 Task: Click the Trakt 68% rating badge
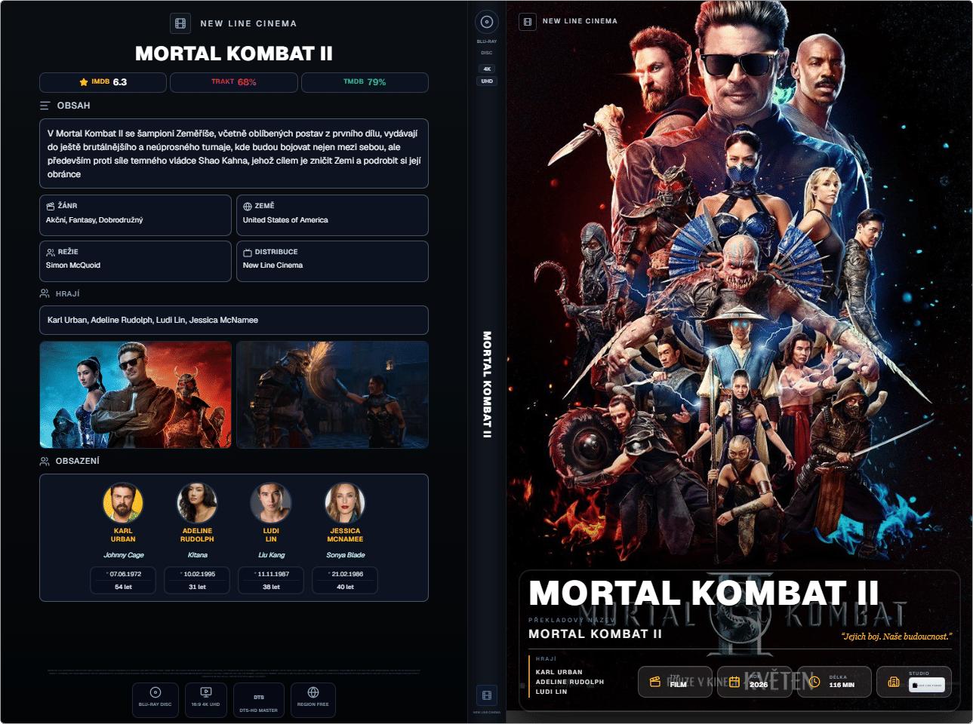click(x=234, y=82)
